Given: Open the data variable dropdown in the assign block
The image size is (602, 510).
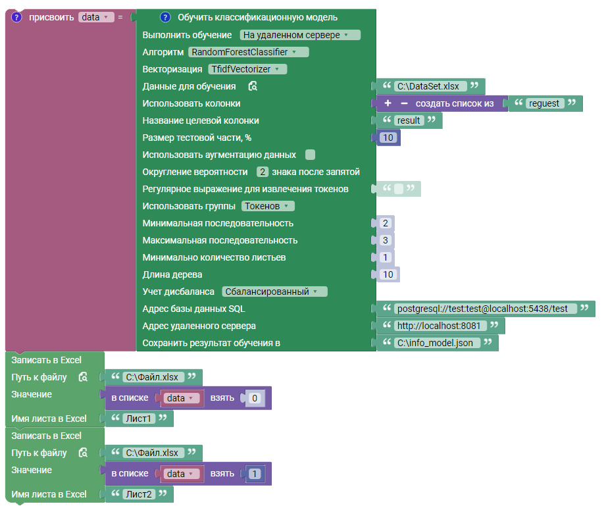Looking at the screenshot, I should click(x=96, y=17).
